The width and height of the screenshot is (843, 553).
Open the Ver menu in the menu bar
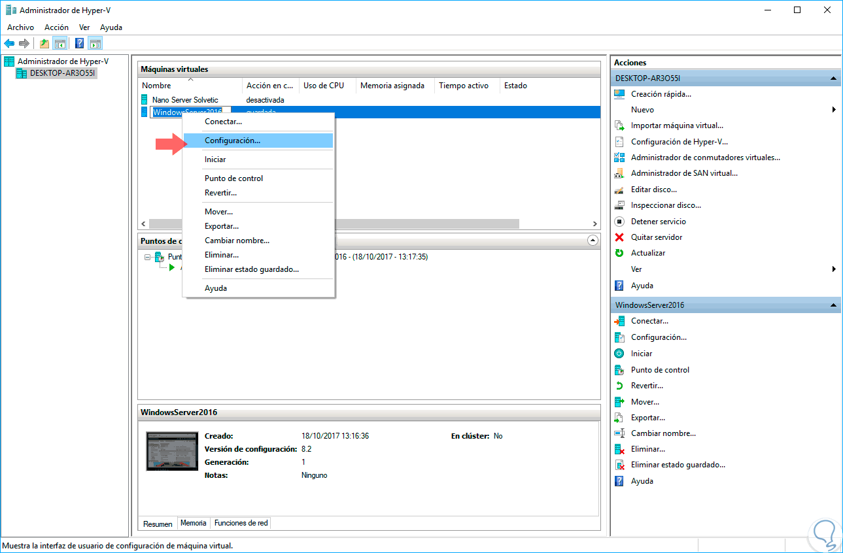(84, 27)
